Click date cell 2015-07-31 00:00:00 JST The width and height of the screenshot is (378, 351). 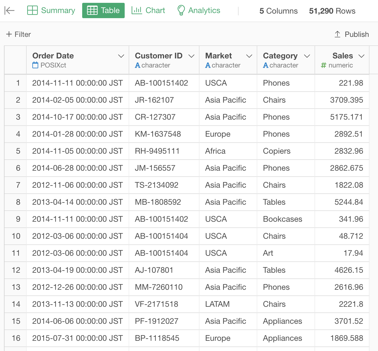click(x=78, y=338)
